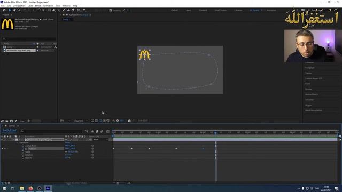342x192 pixels.
Task: Click the interpret footage icon in Project panel
Action: coord(2,121)
